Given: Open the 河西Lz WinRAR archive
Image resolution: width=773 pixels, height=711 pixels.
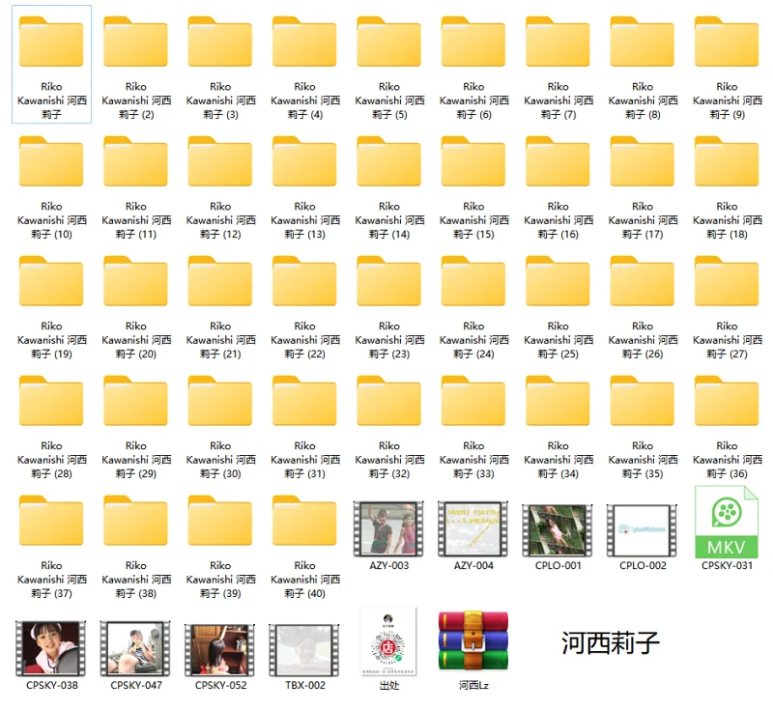Looking at the screenshot, I should tap(472, 641).
